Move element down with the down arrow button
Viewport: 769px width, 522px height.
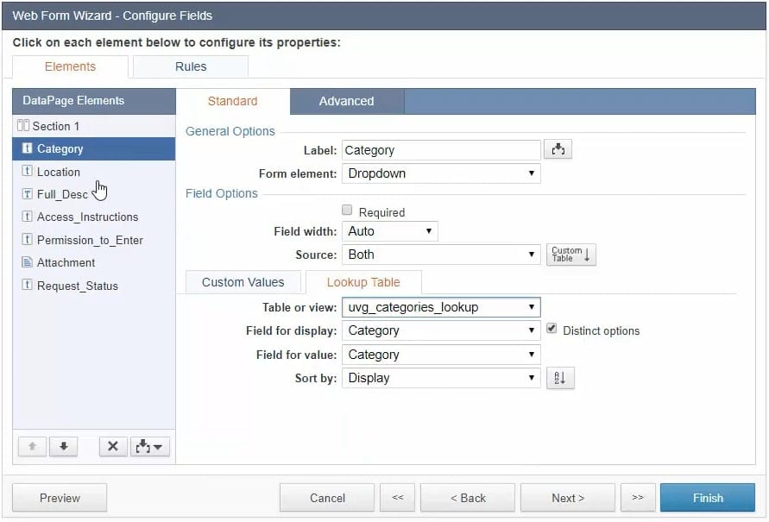click(x=63, y=446)
